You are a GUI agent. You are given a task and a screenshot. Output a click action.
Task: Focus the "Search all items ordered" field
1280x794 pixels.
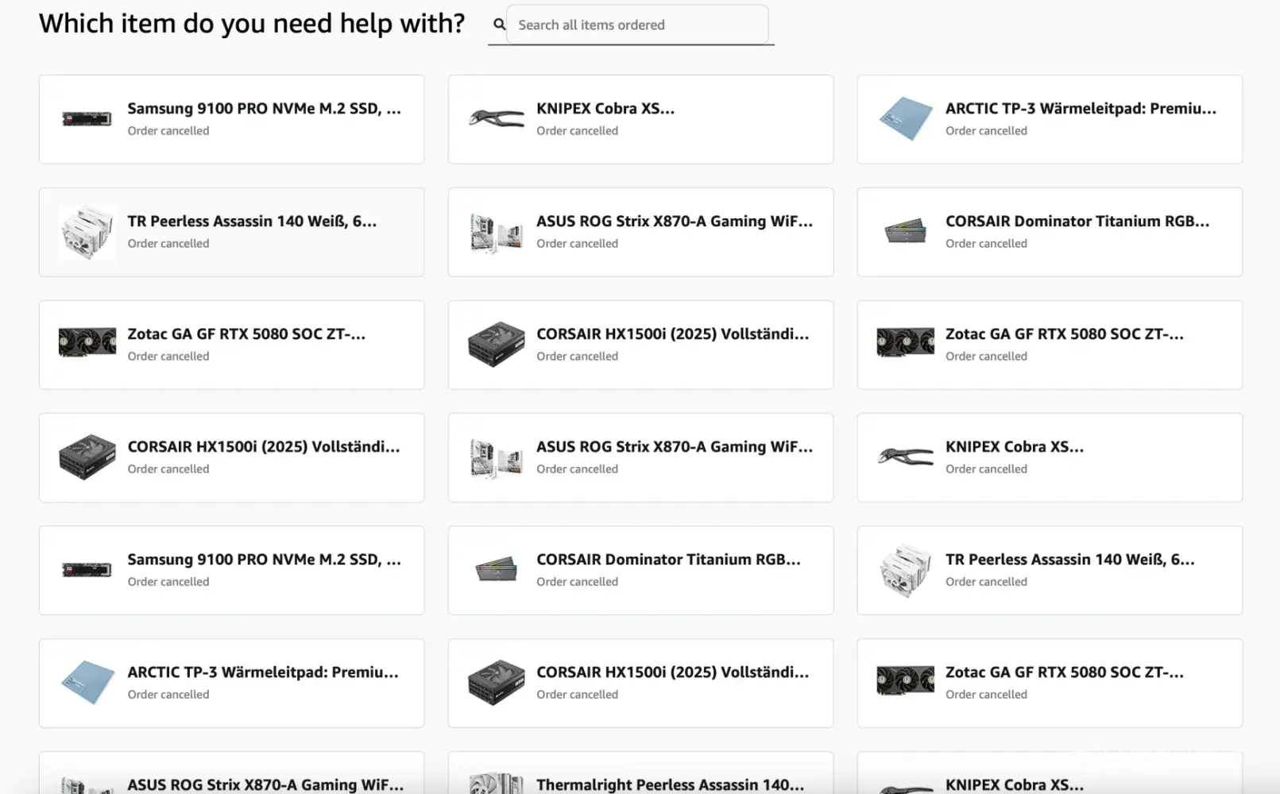coord(637,25)
